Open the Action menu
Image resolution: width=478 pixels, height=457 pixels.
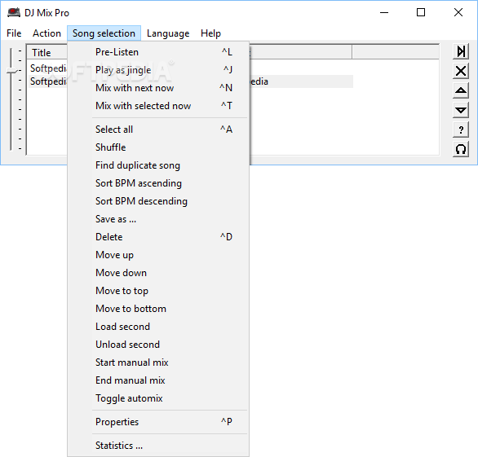coord(46,33)
